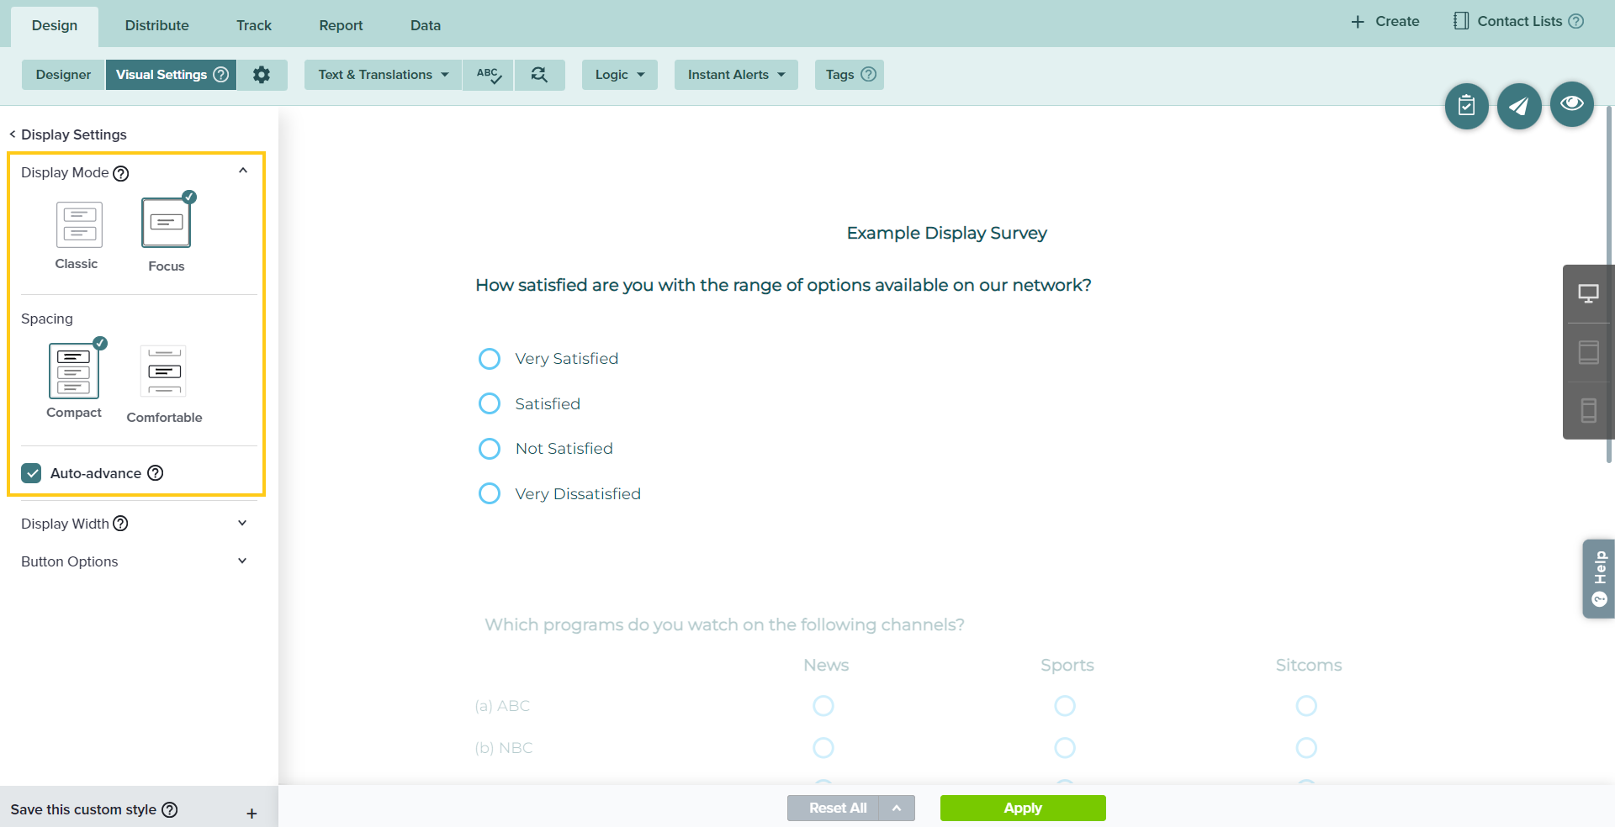1615x827 pixels.
Task: Choose the Comfortable spacing thumbnail
Action: click(164, 372)
